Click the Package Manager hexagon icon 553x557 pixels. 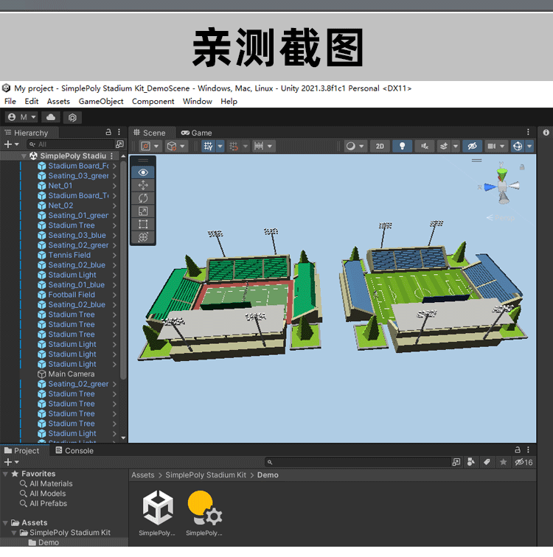[72, 117]
